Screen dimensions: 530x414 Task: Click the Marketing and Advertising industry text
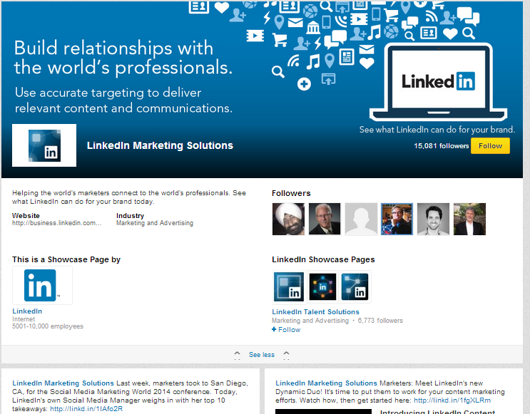point(155,223)
